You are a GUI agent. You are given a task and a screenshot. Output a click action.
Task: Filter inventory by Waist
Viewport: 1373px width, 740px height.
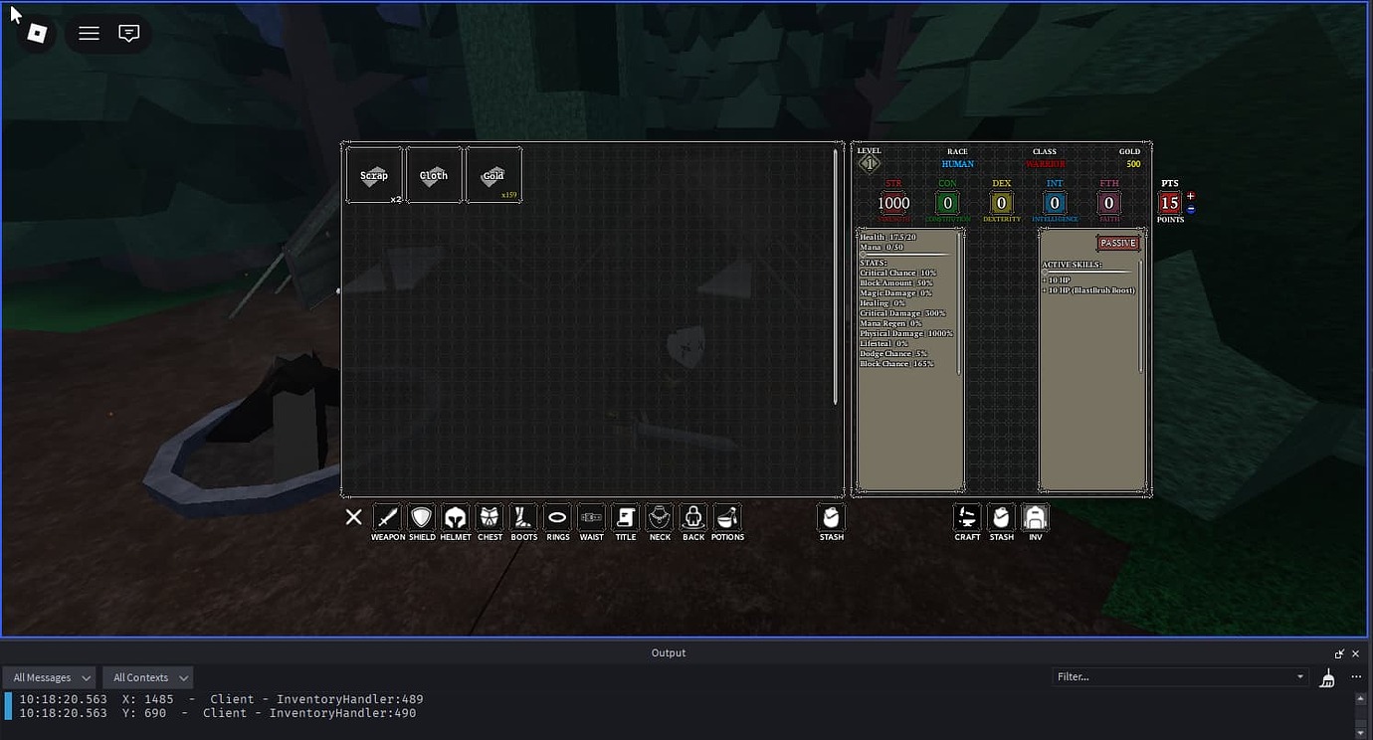[592, 518]
